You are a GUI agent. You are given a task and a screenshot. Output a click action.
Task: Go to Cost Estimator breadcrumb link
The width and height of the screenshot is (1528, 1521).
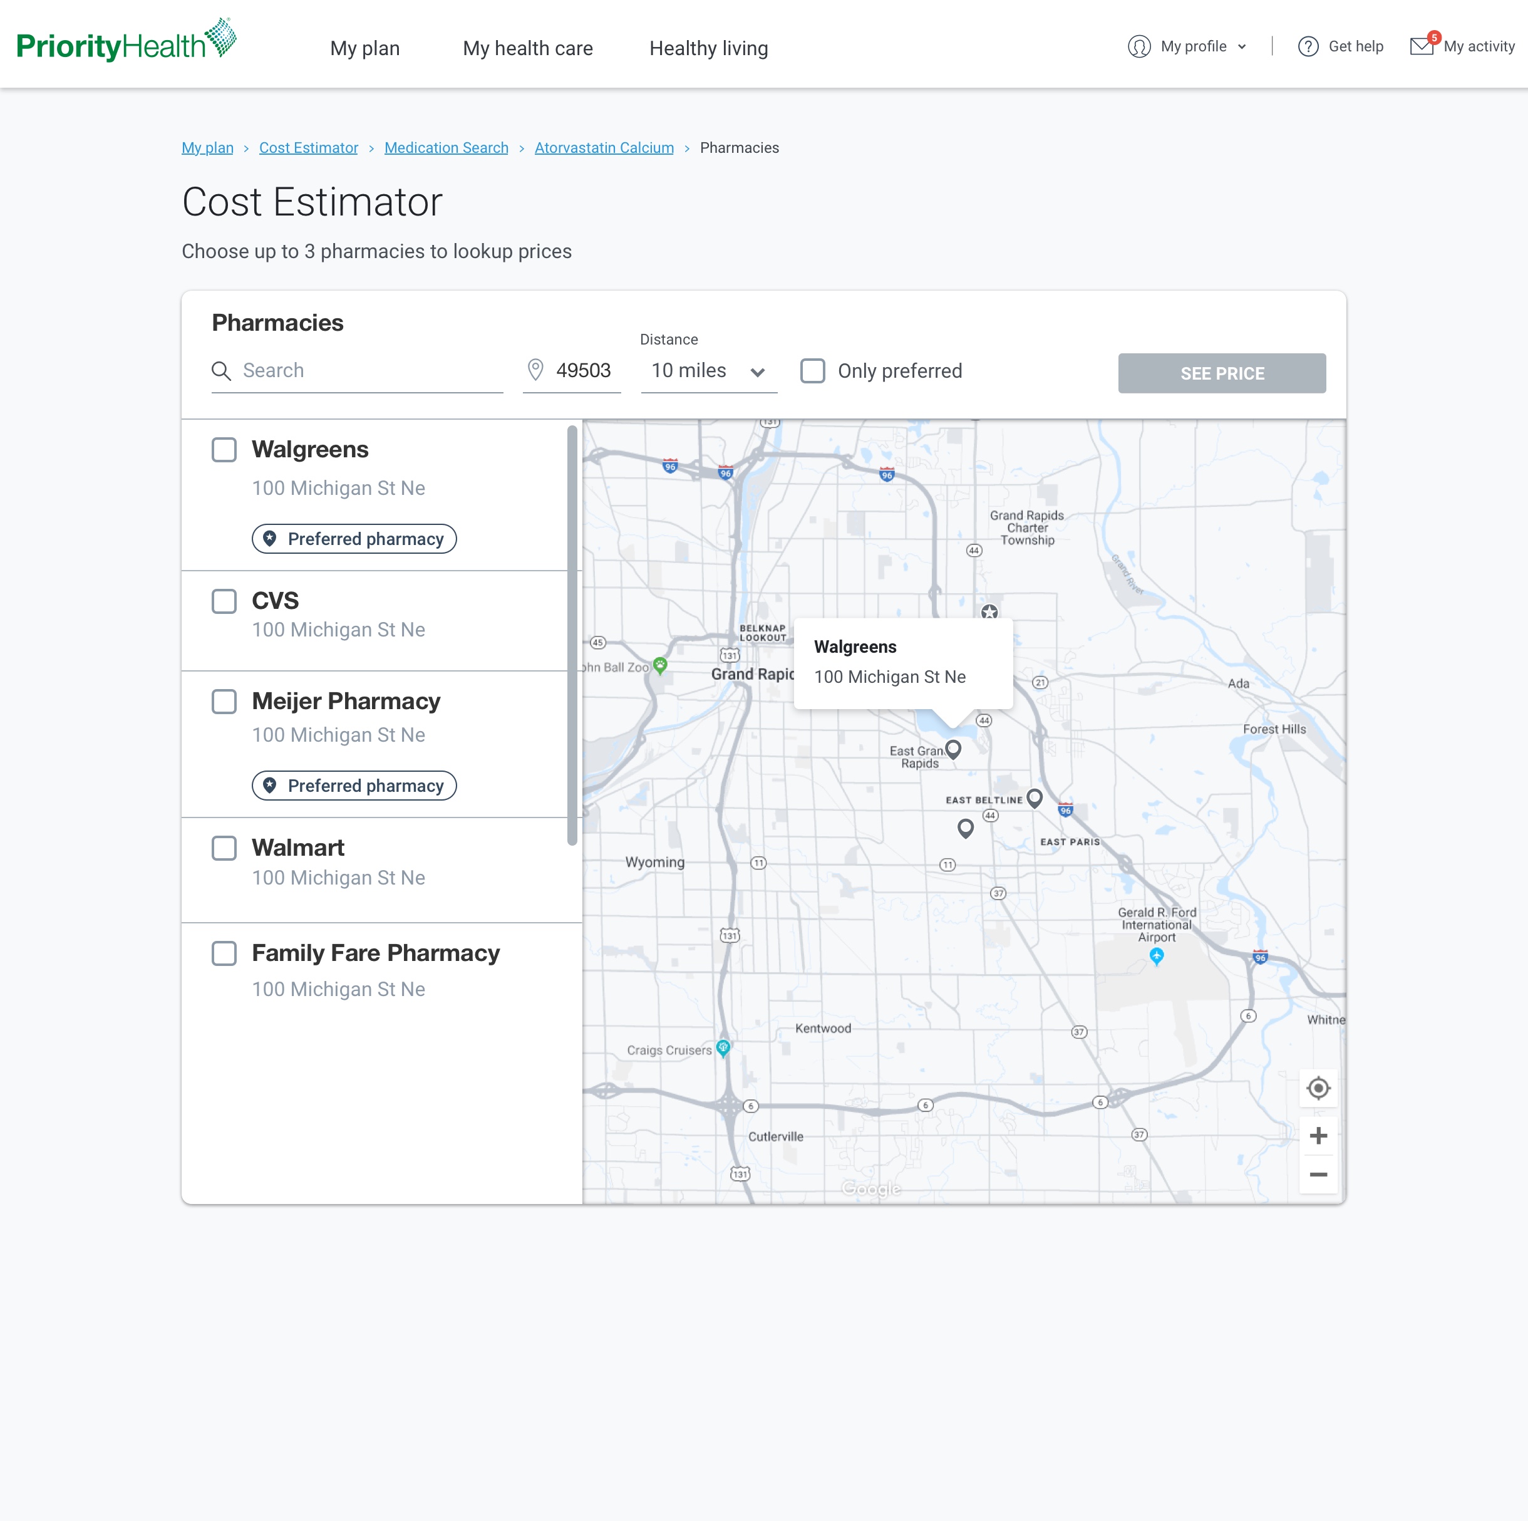[309, 148]
